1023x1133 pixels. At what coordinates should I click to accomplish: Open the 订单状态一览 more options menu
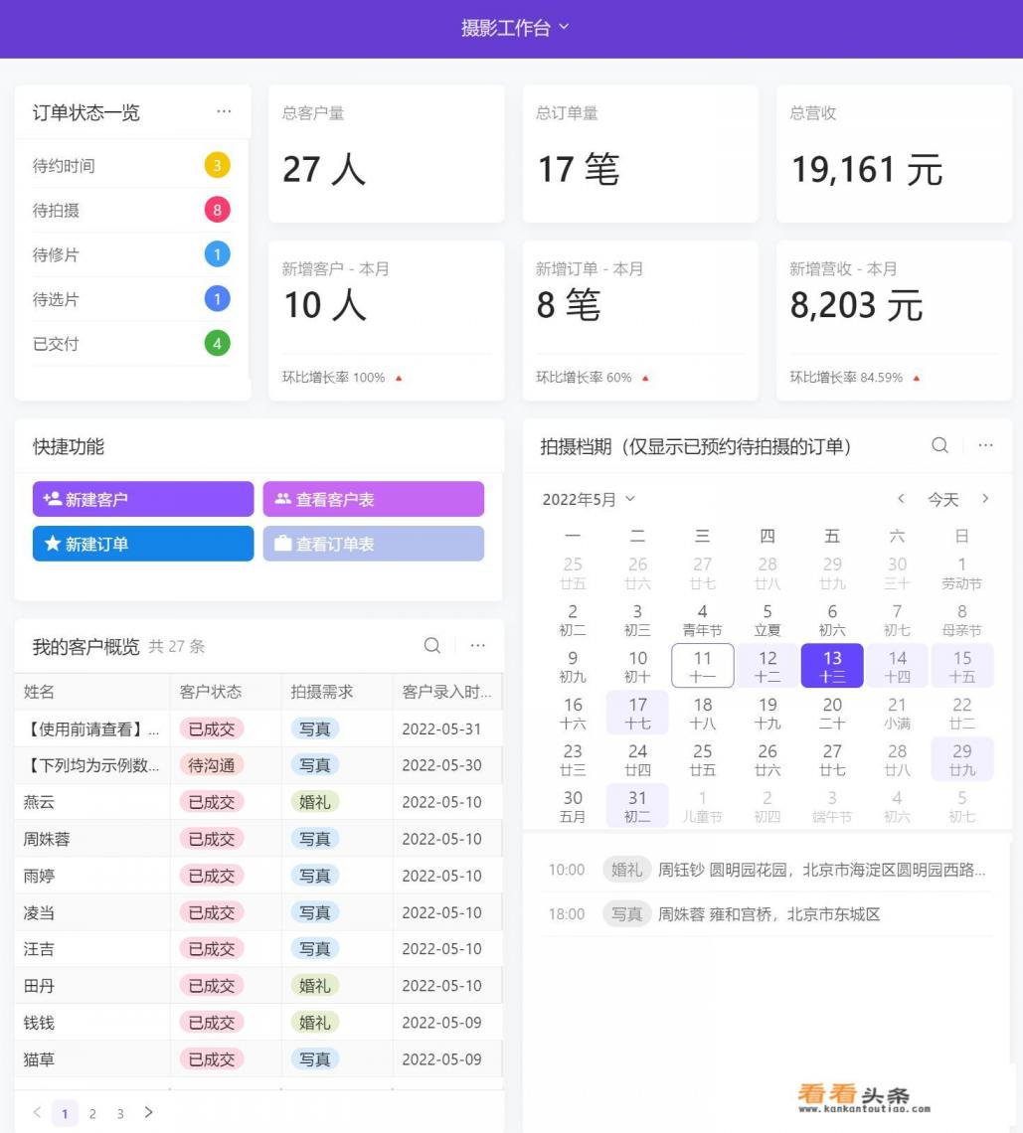(x=224, y=111)
